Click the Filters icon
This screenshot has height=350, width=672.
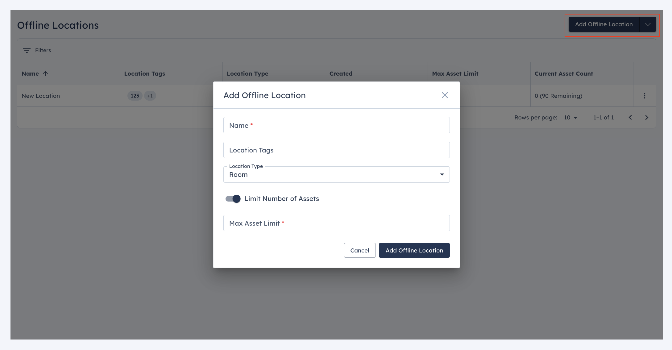click(27, 50)
